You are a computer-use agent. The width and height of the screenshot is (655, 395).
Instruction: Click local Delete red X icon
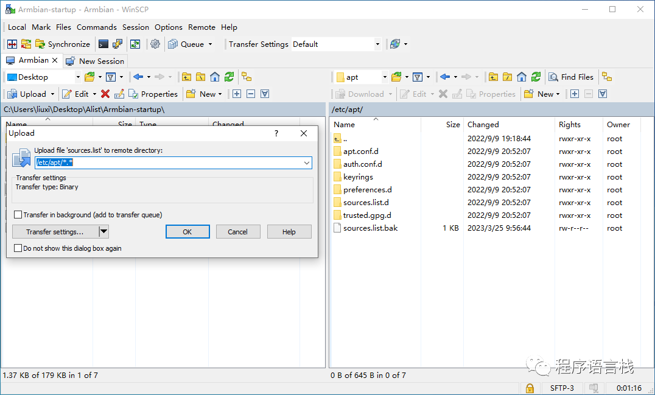pyautogui.click(x=105, y=94)
